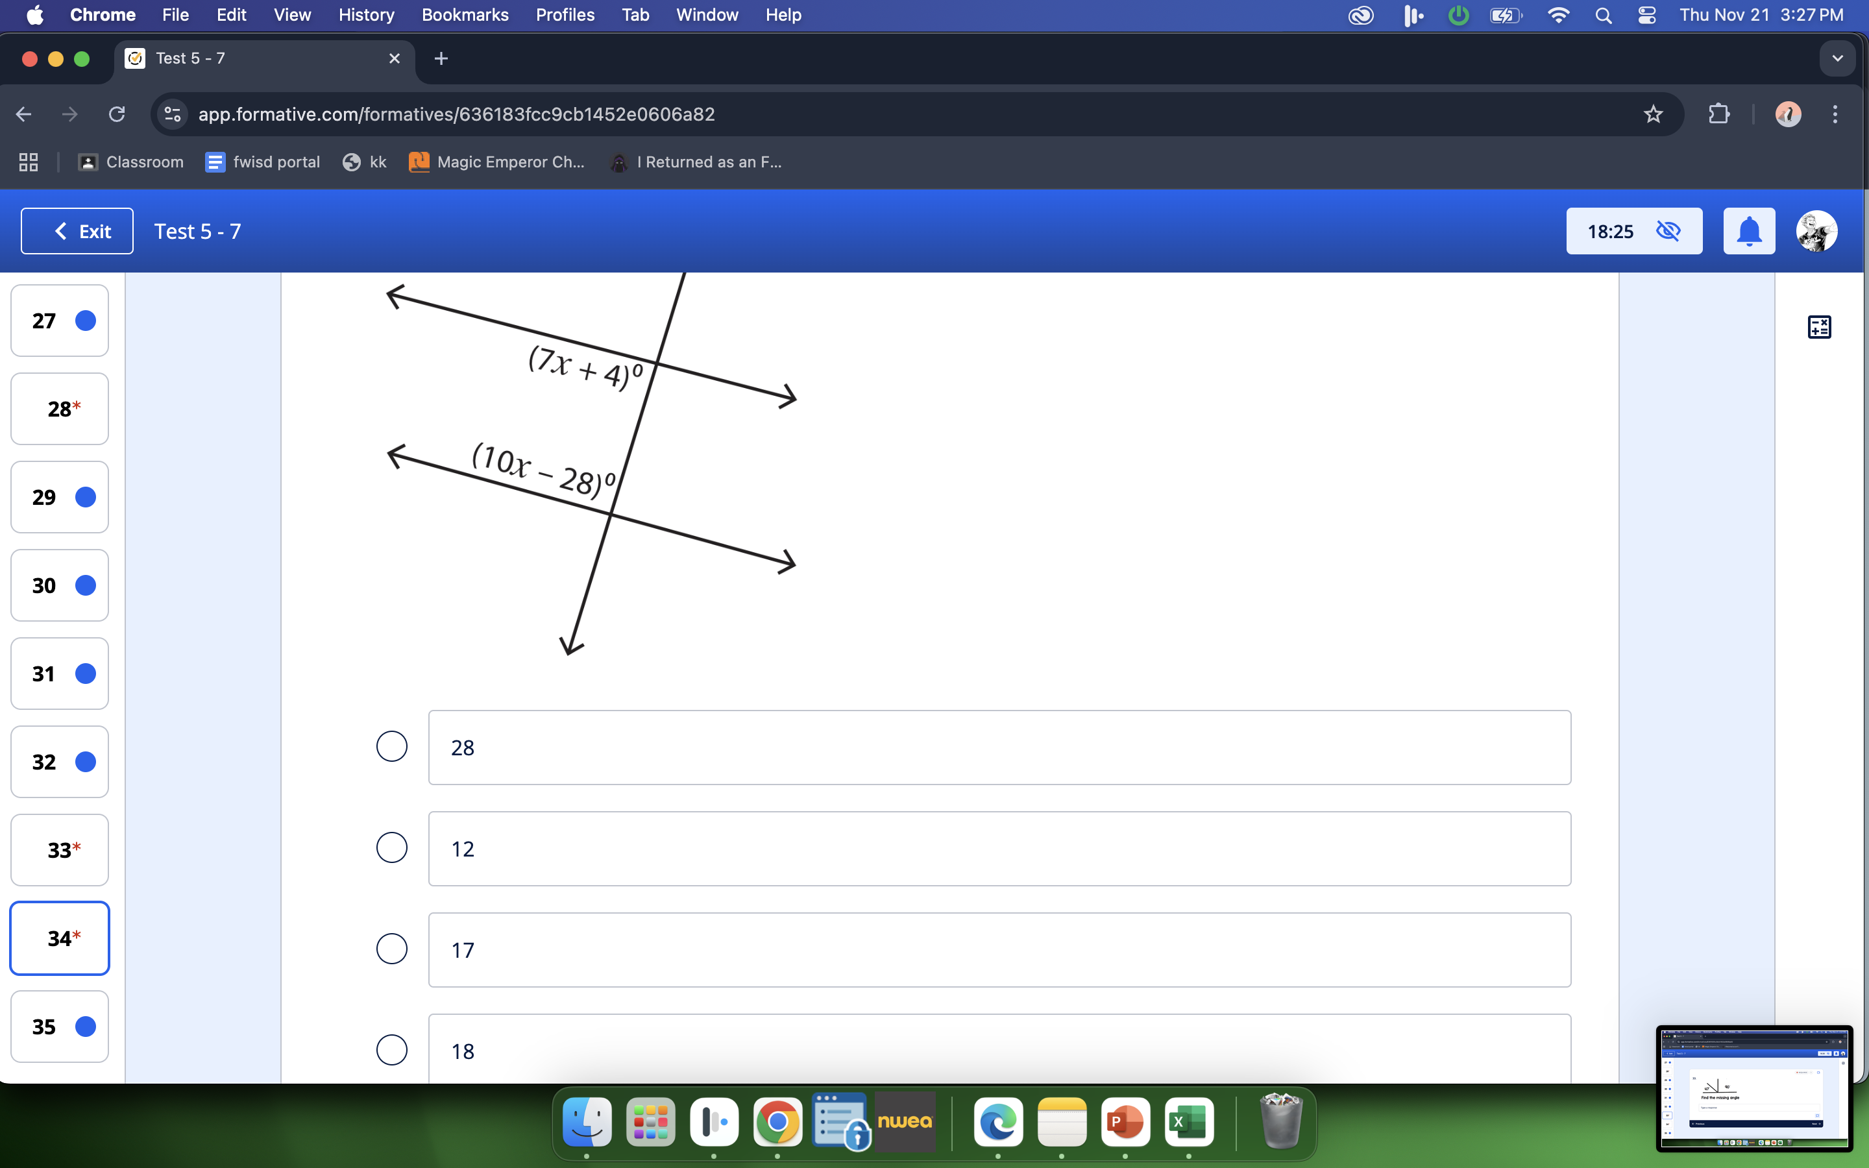Open Launchpad from the dock
The height and width of the screenshot is (1168, 1869).
pos(650,1122)
